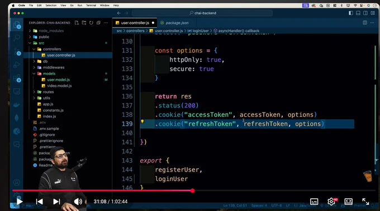Play the video

(20, 202)
